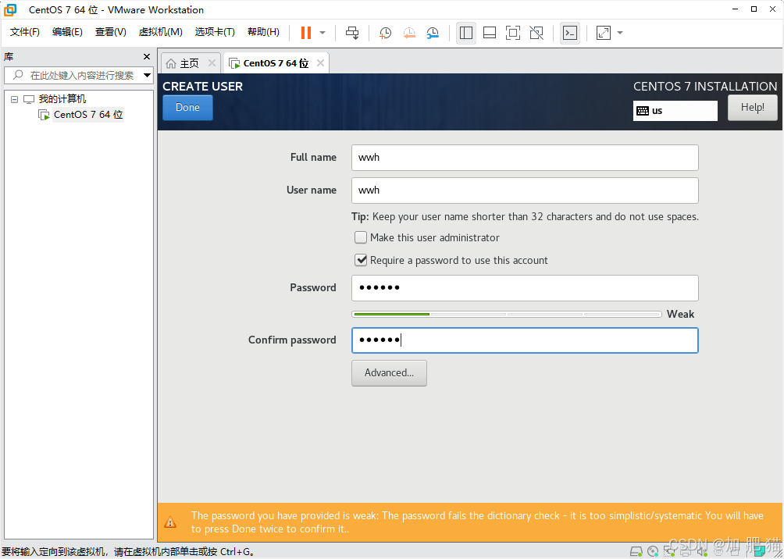Screen dimensions: 784x559
Task: Click the Weak strength label
Action: (680, 314)
